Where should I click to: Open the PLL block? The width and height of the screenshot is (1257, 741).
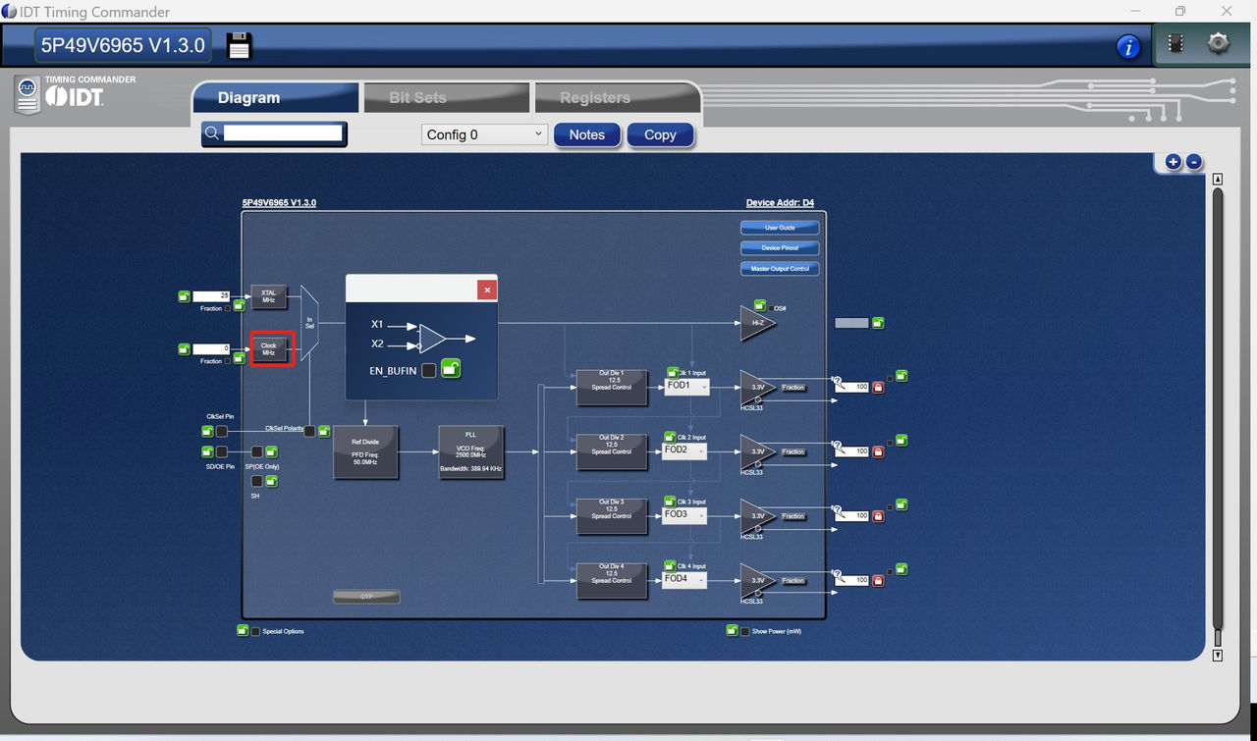[470, 451]
